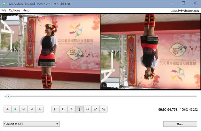Screen dimensions: 201x131
Task: Open the Help menu
Action: [26, 10]
